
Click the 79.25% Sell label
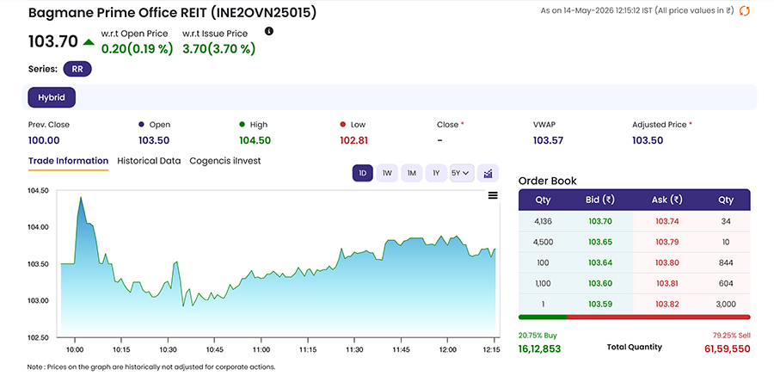[x=732, y=336]
